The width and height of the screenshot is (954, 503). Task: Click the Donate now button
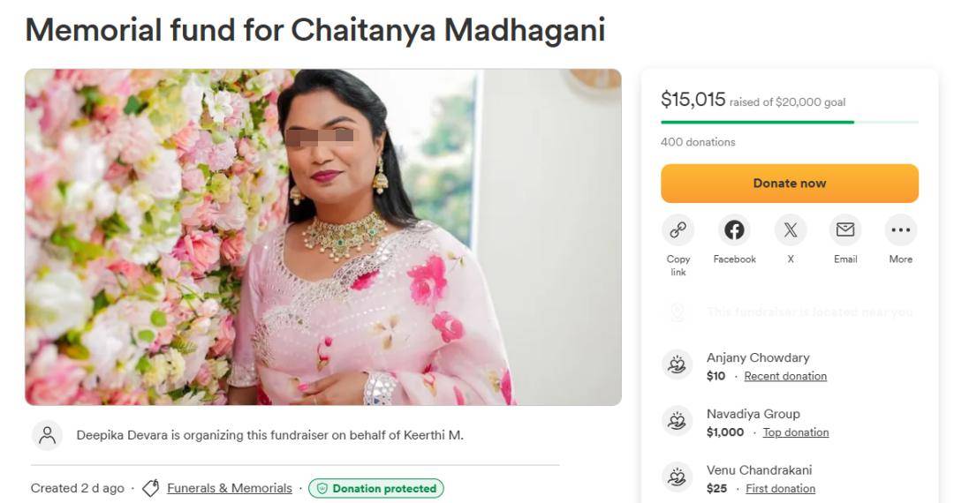(789, 184)
